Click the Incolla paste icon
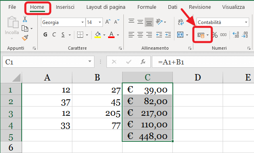The height and width of the screenshot is (153, 254). pyautogui.click(x=12, y=22)
